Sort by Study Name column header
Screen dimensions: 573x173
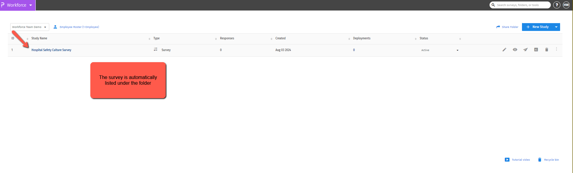coord(39,38)
